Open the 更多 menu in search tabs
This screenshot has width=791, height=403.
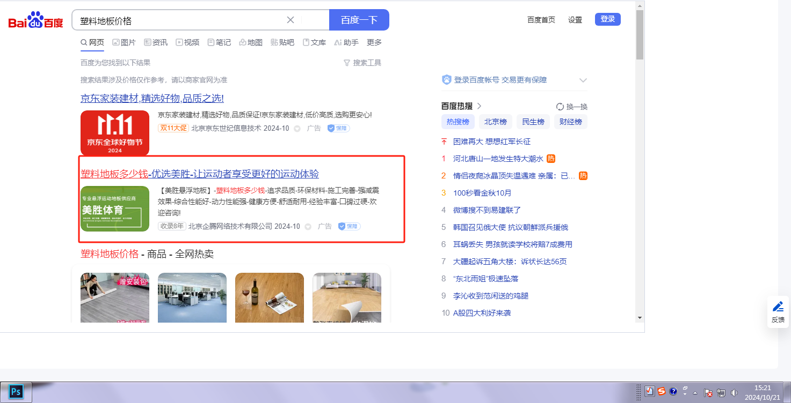click(x=374, y=42)
